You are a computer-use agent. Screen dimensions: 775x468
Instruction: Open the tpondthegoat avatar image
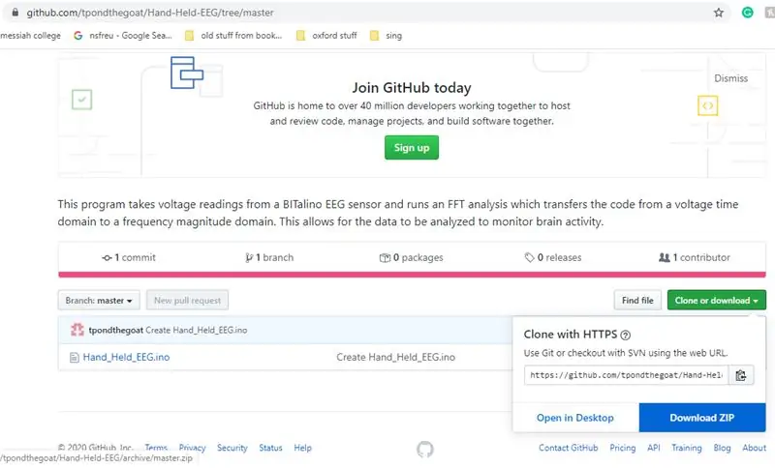tap(77, 330)
